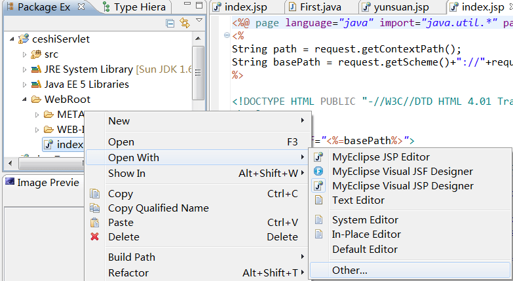The height and width of the screenshot is (281, 513).
Task: Choose Other... from Open With submenu
Action: tap(350, 270)
